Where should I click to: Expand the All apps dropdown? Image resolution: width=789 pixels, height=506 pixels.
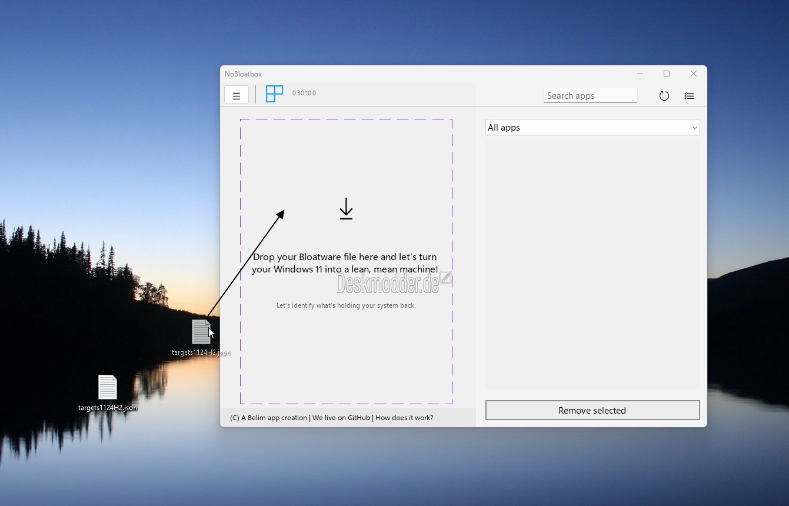(x=592, y=127)
